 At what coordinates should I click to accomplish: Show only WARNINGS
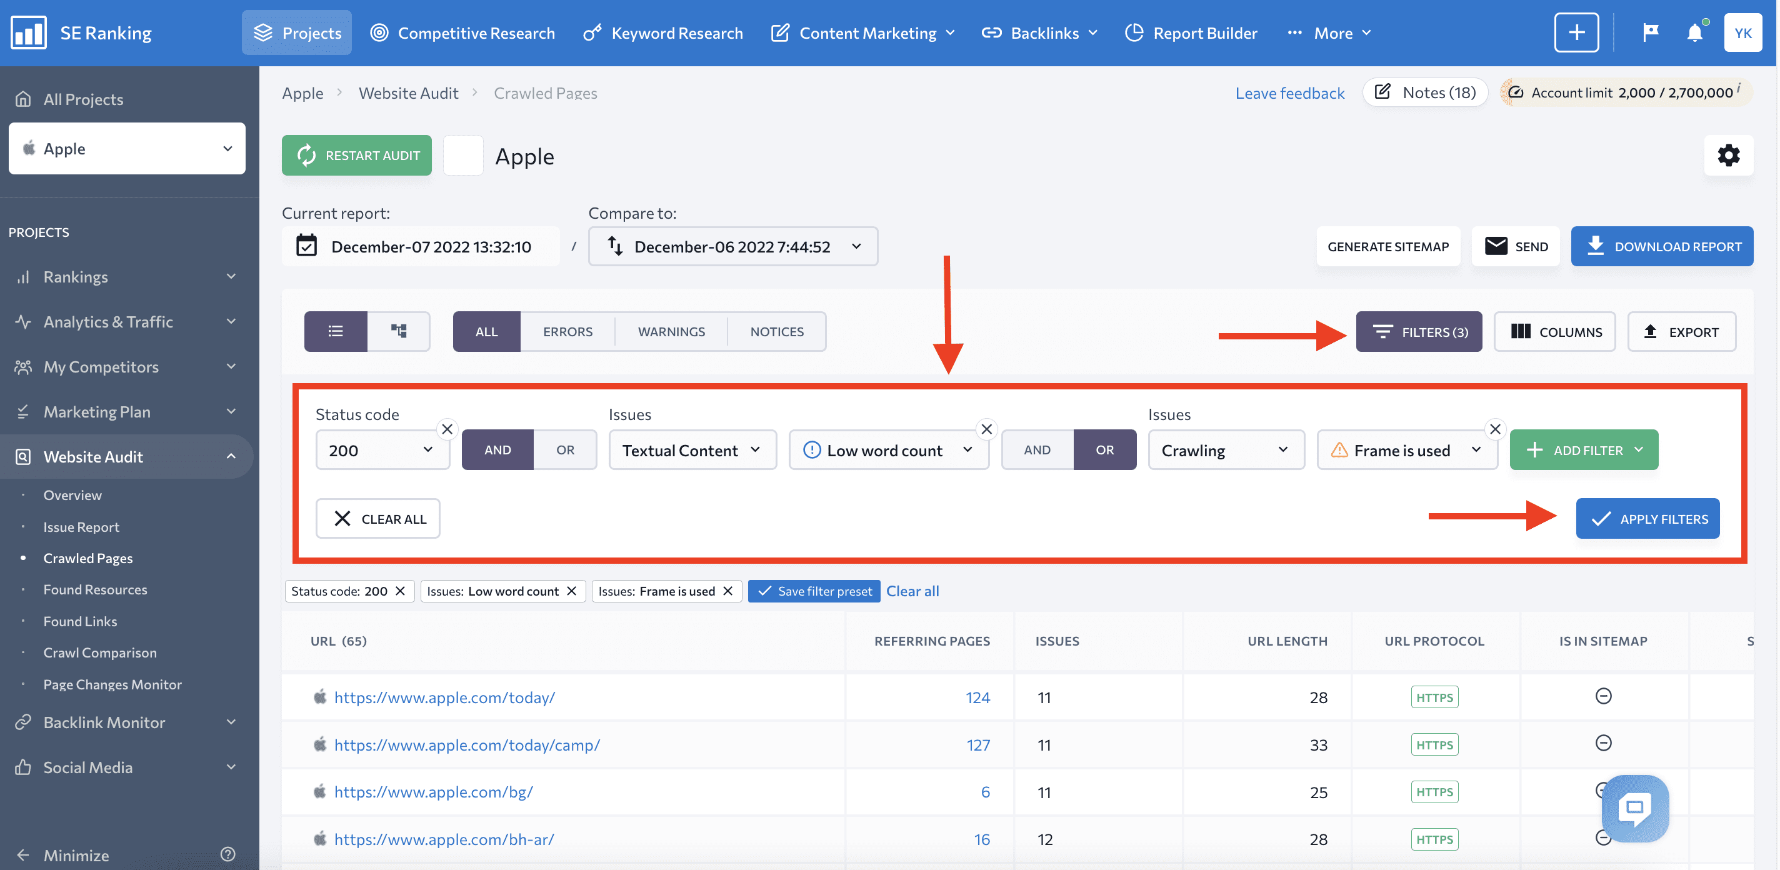pyautogui.click(x=671, y=331)
